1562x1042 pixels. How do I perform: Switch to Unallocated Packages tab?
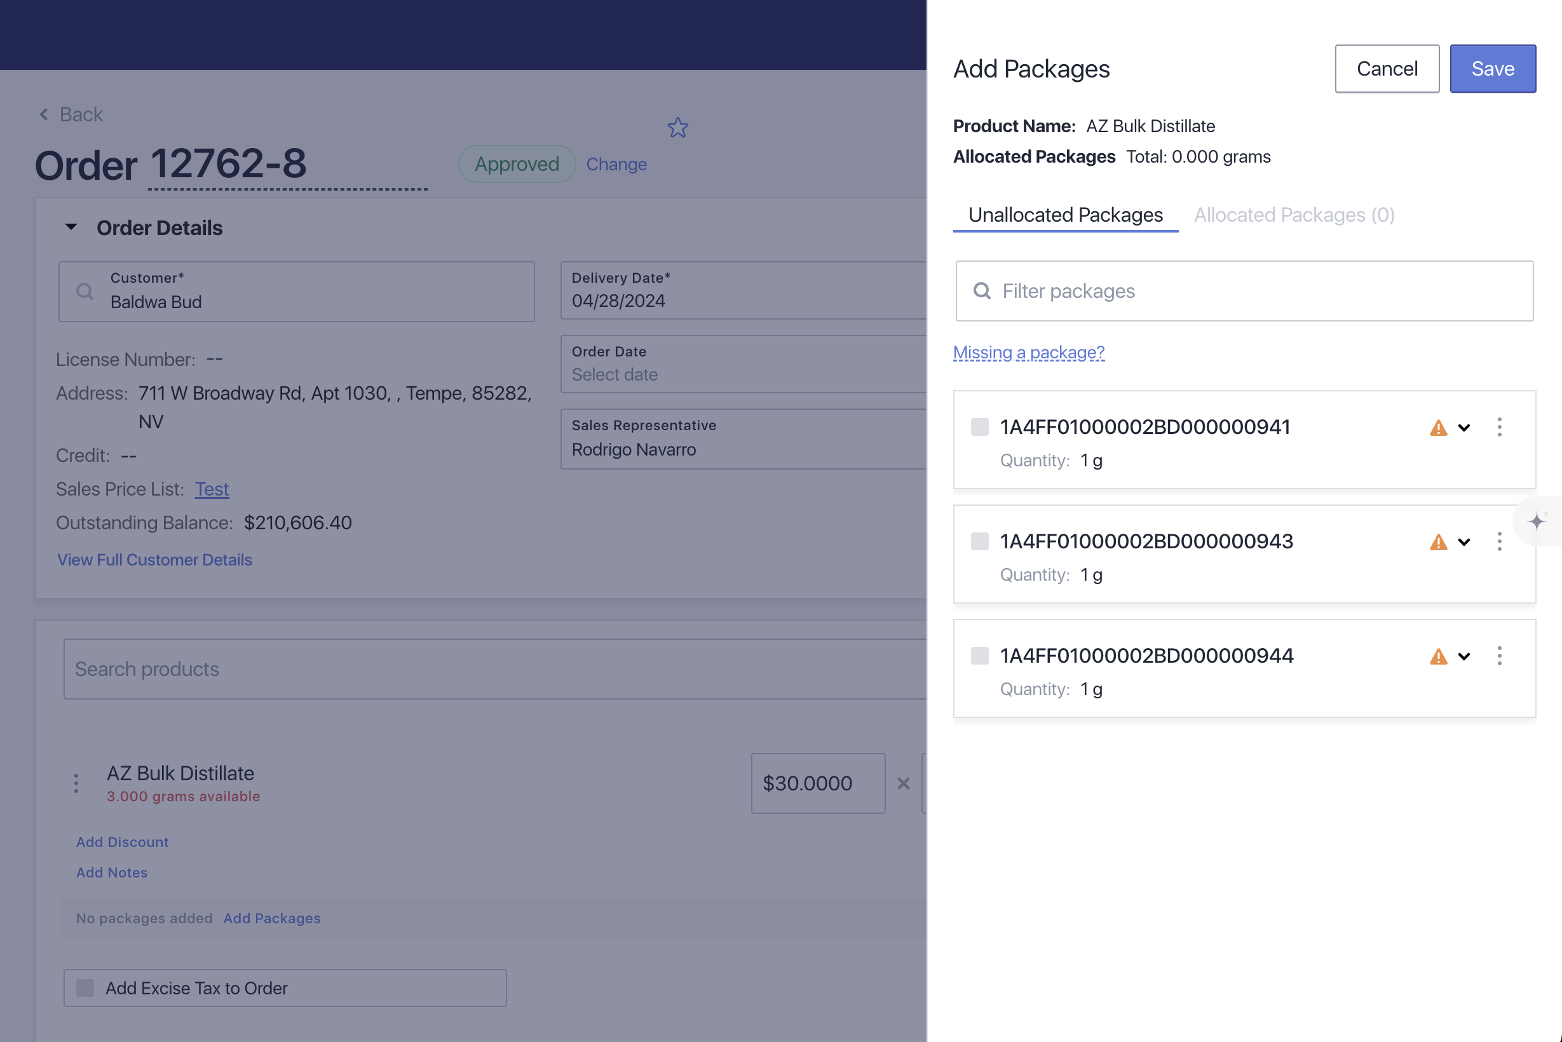(x=1065, y=215)
